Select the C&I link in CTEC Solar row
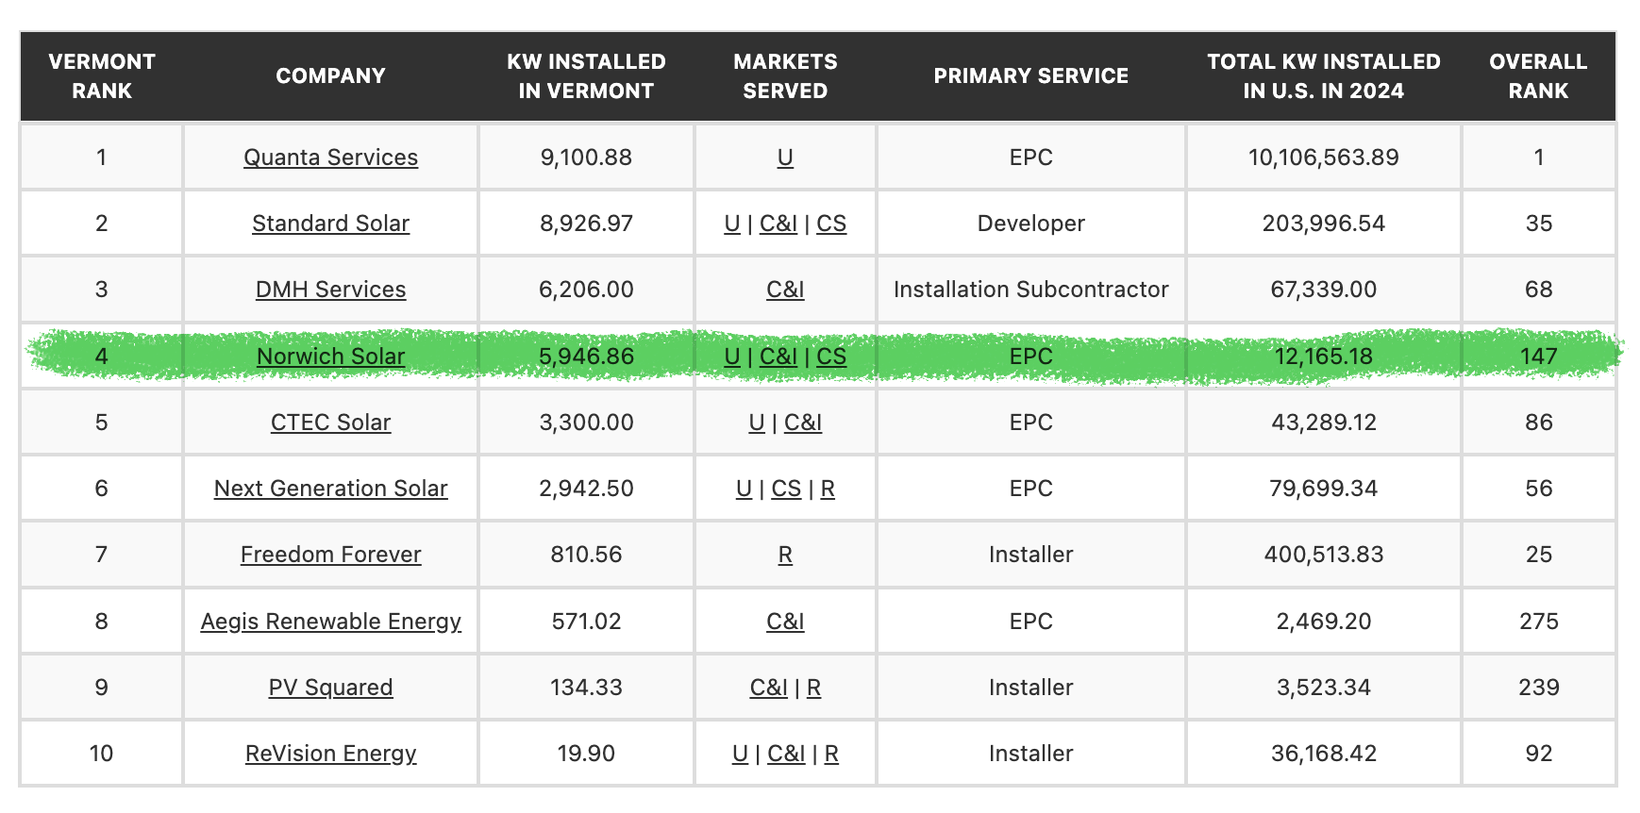The image size is (1640, 813). pyautogui.click(x=803, y=423)
